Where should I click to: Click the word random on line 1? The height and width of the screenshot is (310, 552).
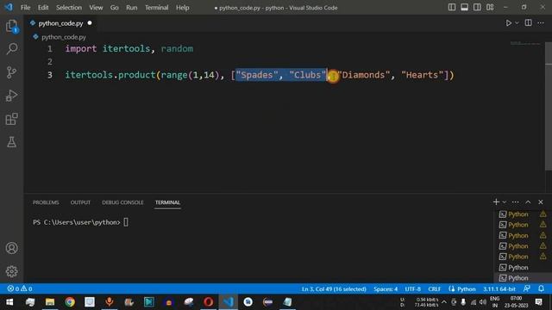(x=177, y=48)
